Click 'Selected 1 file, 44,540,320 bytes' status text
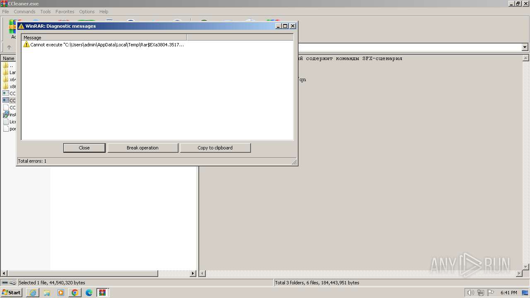Image resolution: width=530 pixels, height=298 pixels. point(52,283)
